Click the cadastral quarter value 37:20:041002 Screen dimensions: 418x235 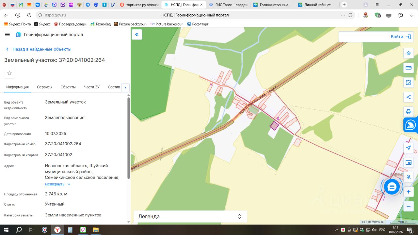(59, 155)
